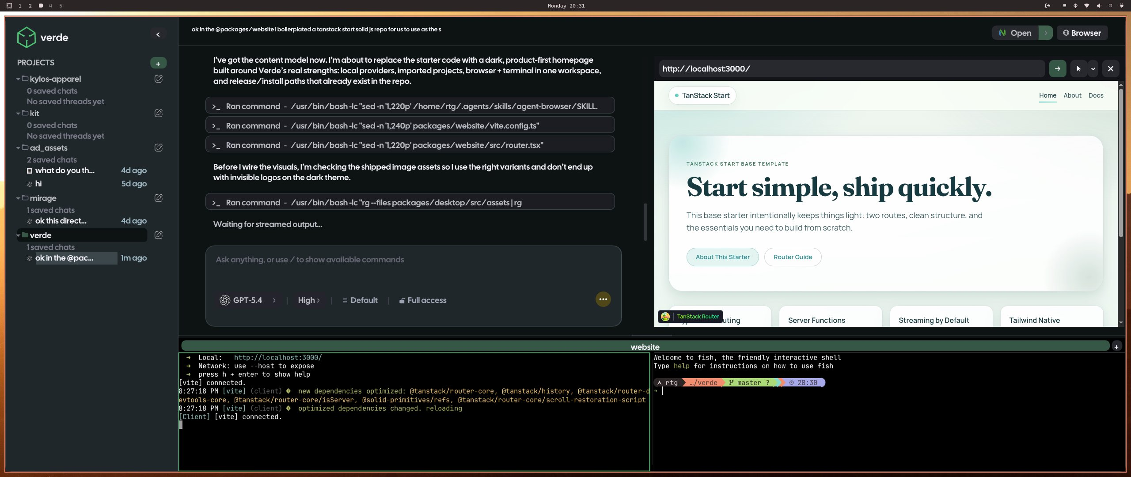Switch to workspace 2
Viewport: 1131px width, 477px height.
(30, 6)
